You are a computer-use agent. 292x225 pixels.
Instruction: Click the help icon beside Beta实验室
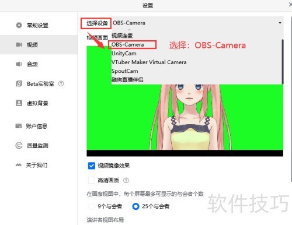point(61,83)
